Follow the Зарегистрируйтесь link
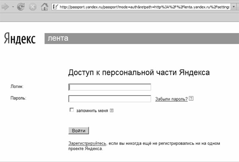This screenshot has width=239, height=162. [x=87, y=143]
